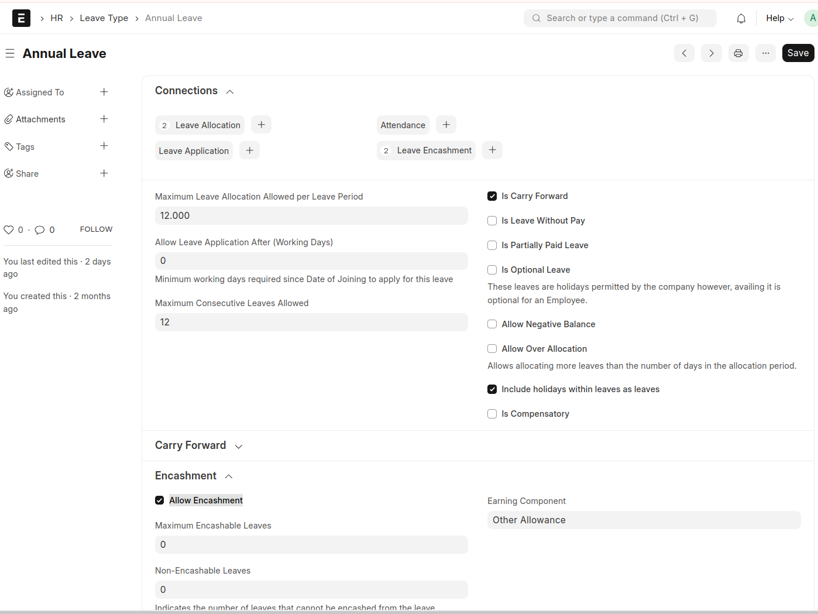
Task: Toggle sidebar with hamburger icon
Action: tap(10, 54)
